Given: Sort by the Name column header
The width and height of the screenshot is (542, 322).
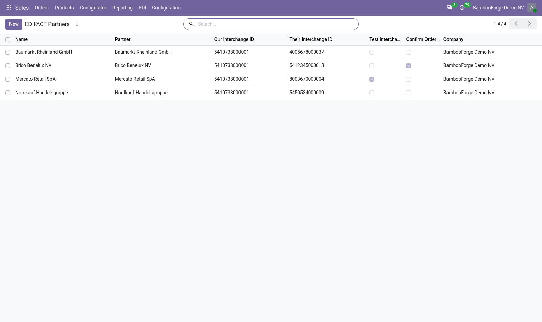Looking at the screenshot, I should pos(22,39).
